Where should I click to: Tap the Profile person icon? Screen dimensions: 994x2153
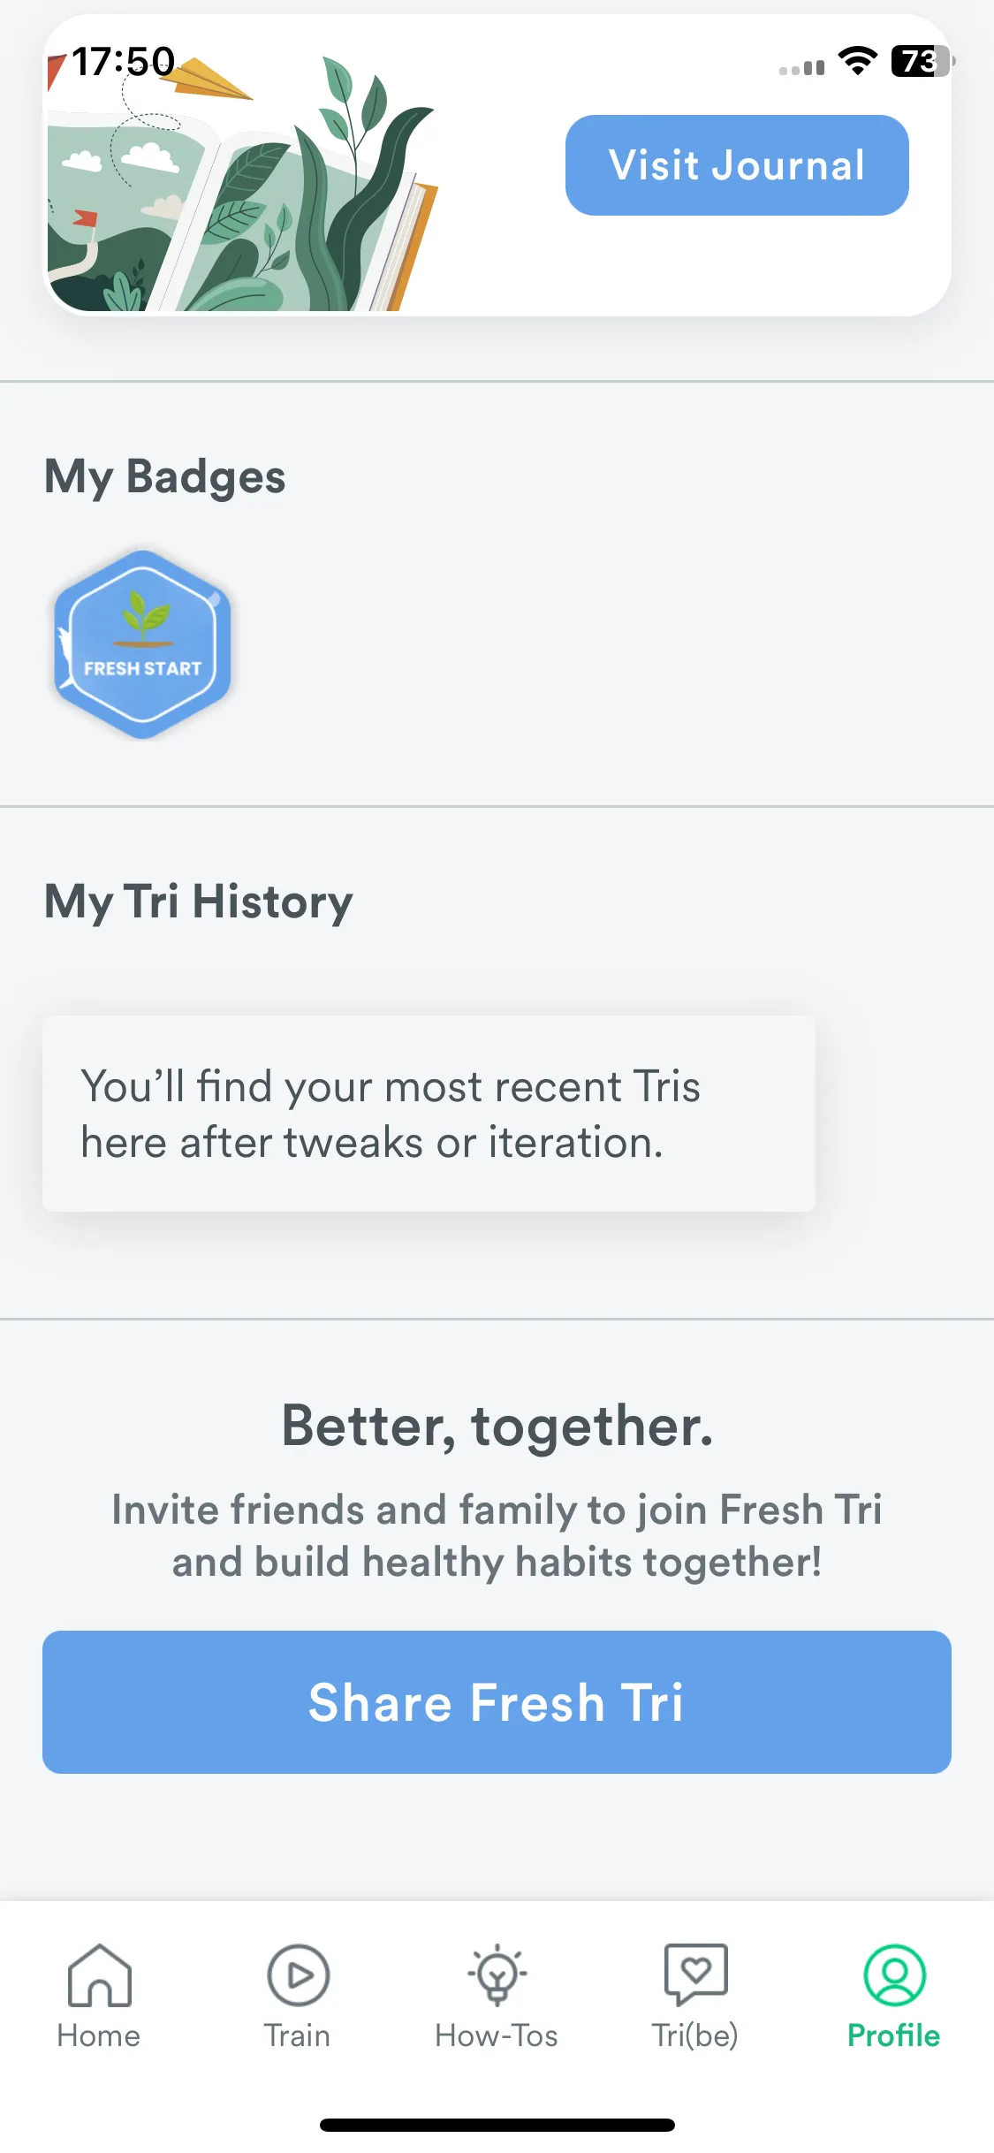[894, 1974]
